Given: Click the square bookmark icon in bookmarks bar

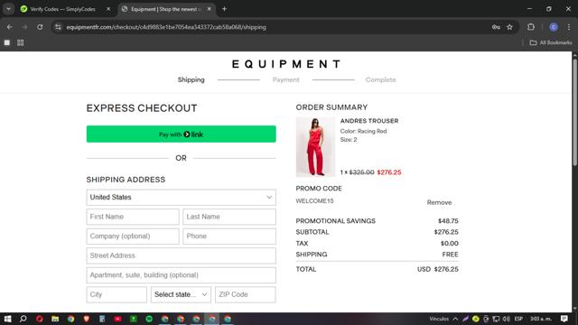Looking at the screenshot, I should pos(7,42).
